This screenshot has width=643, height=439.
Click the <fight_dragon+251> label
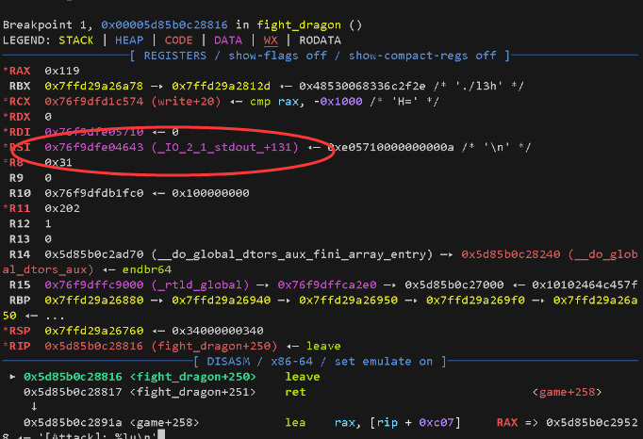click(192, 392)
